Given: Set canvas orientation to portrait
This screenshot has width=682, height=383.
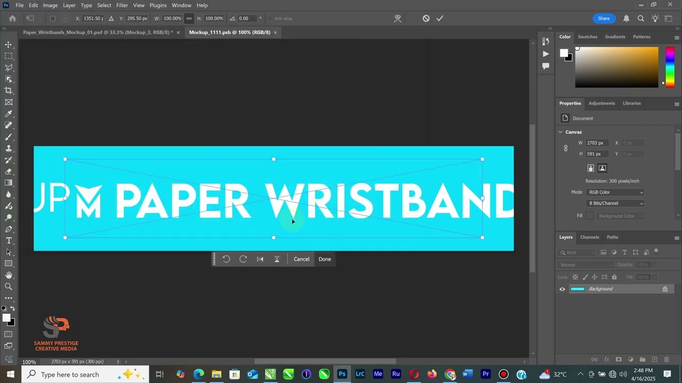Looking at the screenshot, I should (590, 168).
